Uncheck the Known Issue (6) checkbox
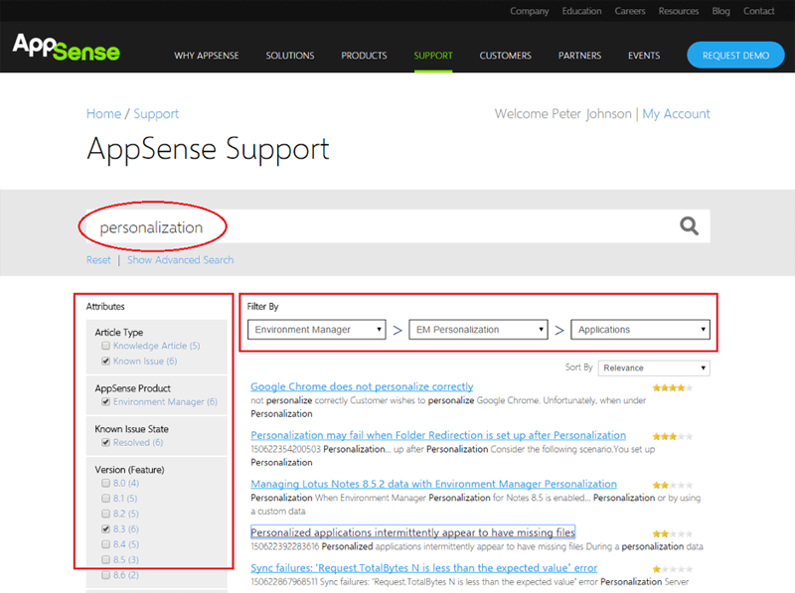 [x=106, y=361]
